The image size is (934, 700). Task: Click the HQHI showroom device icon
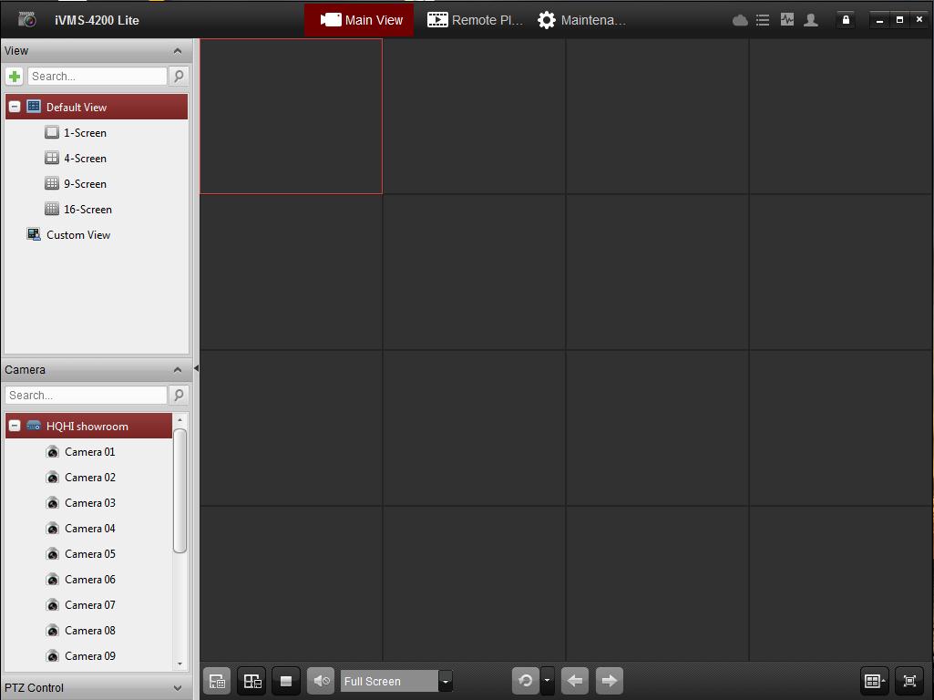pos(34,426)
